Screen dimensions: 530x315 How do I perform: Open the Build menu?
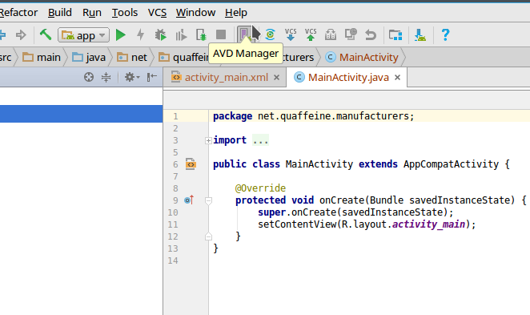(x=60, y=13)
